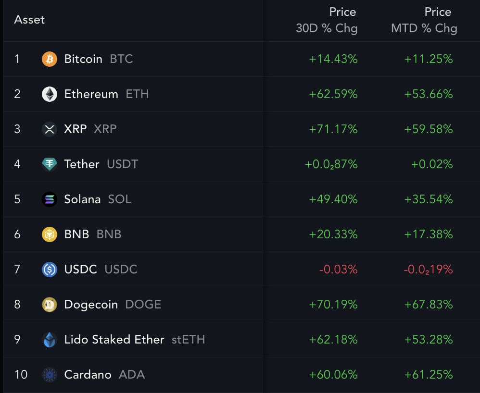Sort by Price MTD % Chg column

[x=424, y=20]
